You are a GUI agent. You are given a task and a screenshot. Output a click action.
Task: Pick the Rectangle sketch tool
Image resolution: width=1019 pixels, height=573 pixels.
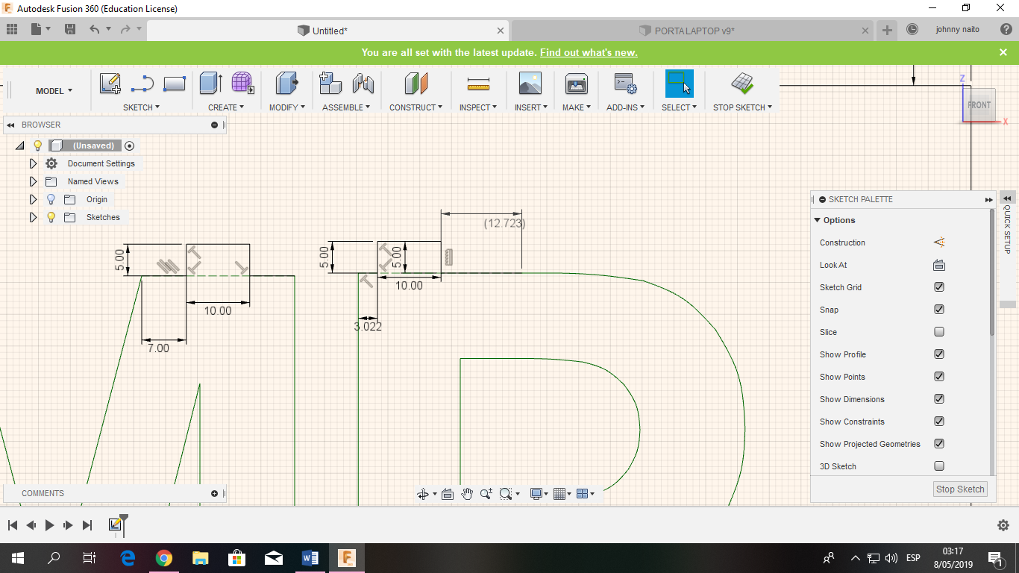(x=174, y=84)
